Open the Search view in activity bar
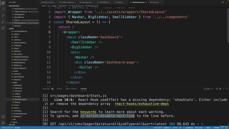The image size is (229, 129). pyautogui.click(x=3, y=9)
